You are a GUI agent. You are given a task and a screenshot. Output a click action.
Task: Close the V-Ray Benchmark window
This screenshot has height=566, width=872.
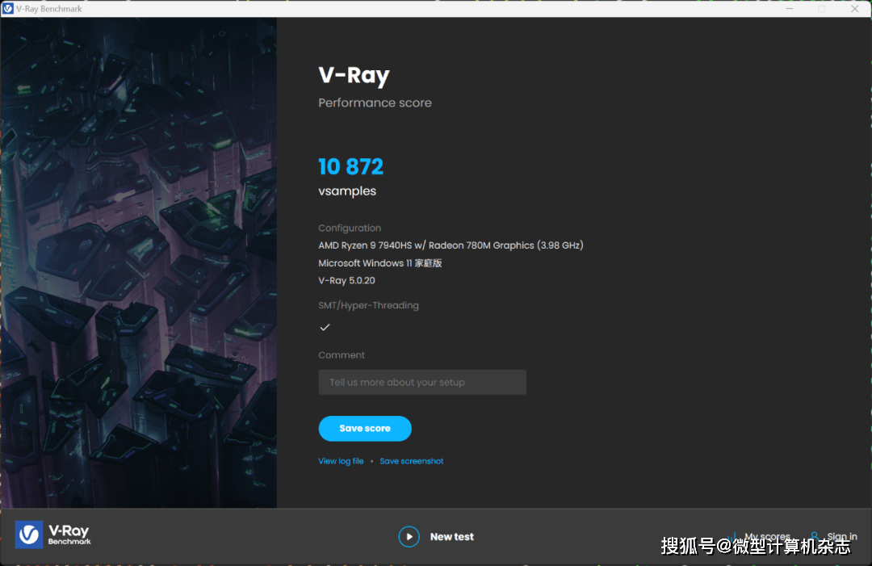tap(855, 8)
